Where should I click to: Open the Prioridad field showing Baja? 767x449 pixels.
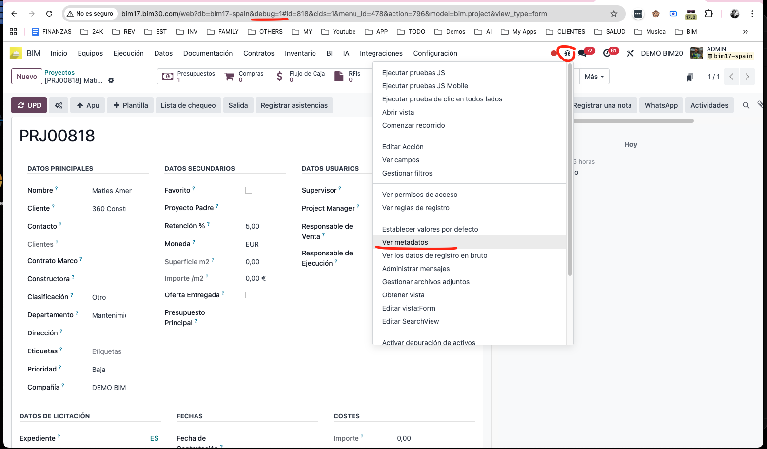99,370
